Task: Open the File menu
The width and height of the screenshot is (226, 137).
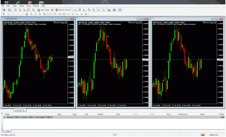Action: pyautogui.click(x=3, y=6)
